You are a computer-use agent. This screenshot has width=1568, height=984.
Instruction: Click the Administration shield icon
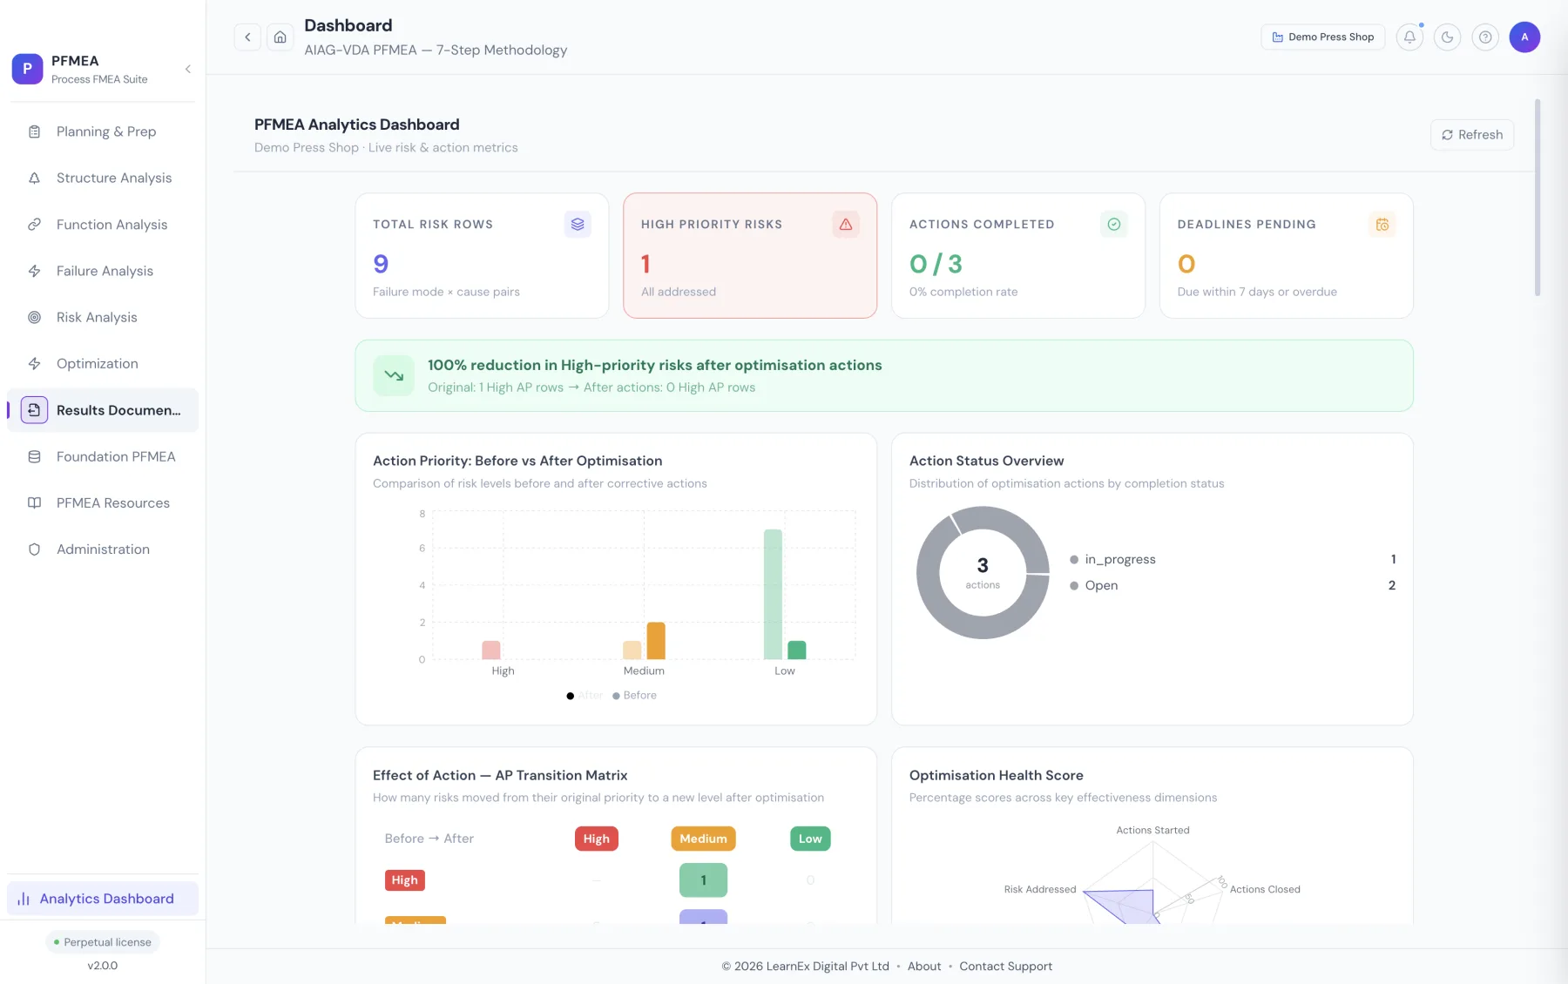(x=35, y=549)
